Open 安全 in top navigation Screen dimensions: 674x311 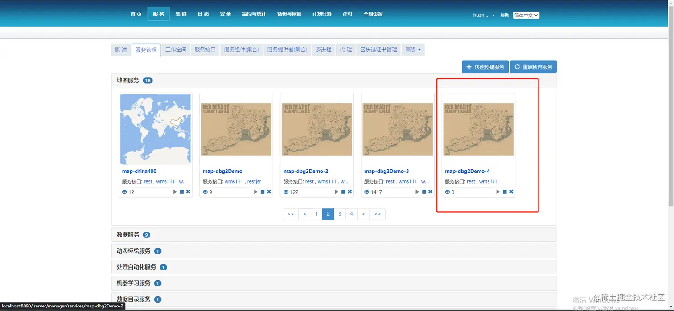[226, 14]
